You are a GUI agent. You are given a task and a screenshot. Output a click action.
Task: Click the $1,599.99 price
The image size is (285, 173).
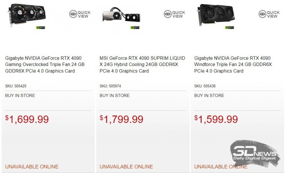216,119
